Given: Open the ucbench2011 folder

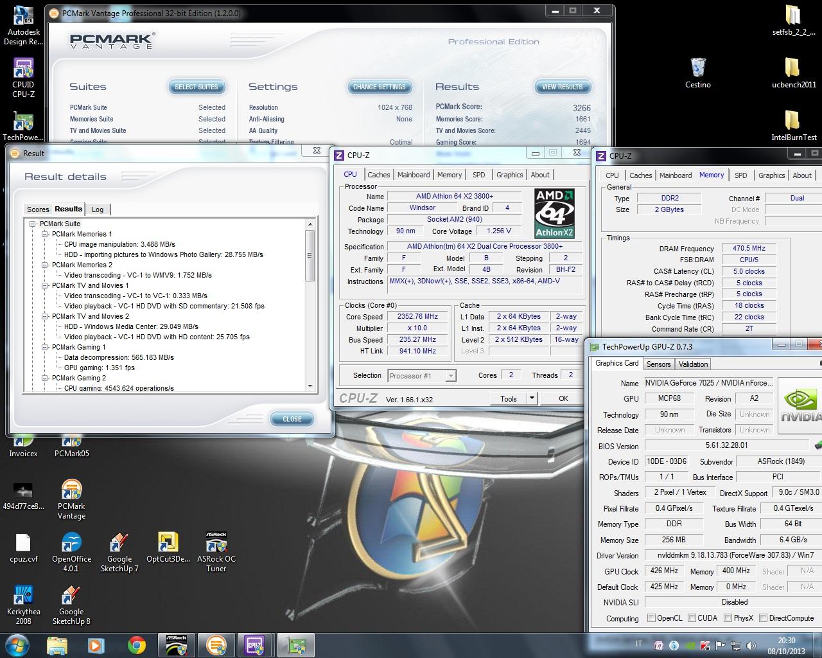Looking at the screenshot, I should click(794, 73).
